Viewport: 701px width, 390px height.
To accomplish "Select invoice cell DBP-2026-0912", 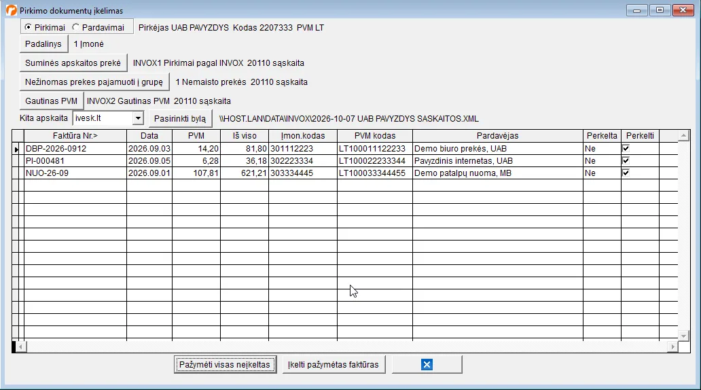I will coord(75,149).
